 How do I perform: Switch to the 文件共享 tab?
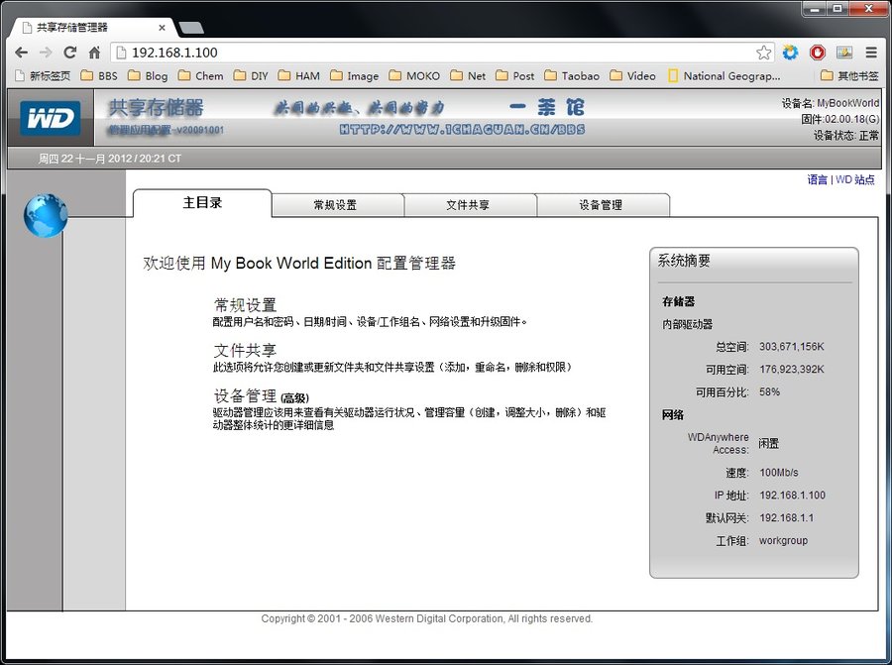click(470, 205)
